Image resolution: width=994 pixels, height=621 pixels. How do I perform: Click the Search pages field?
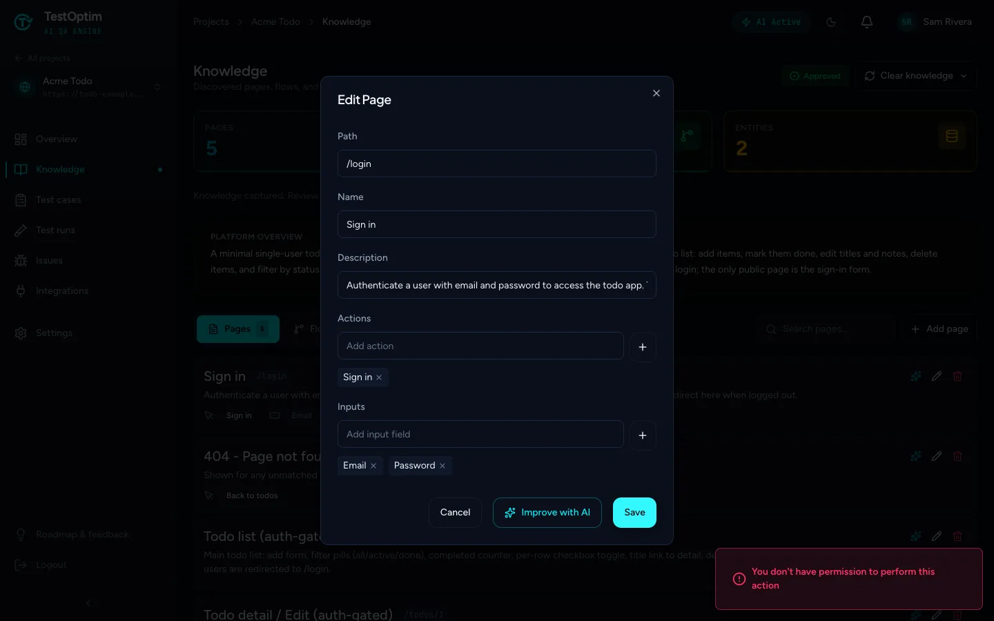point(826,329)
